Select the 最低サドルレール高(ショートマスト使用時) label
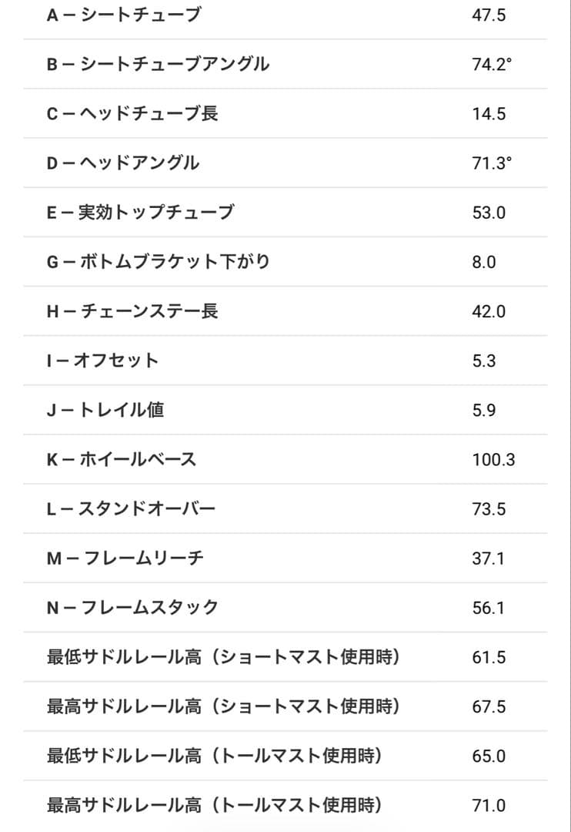 (x=223, y=657)
